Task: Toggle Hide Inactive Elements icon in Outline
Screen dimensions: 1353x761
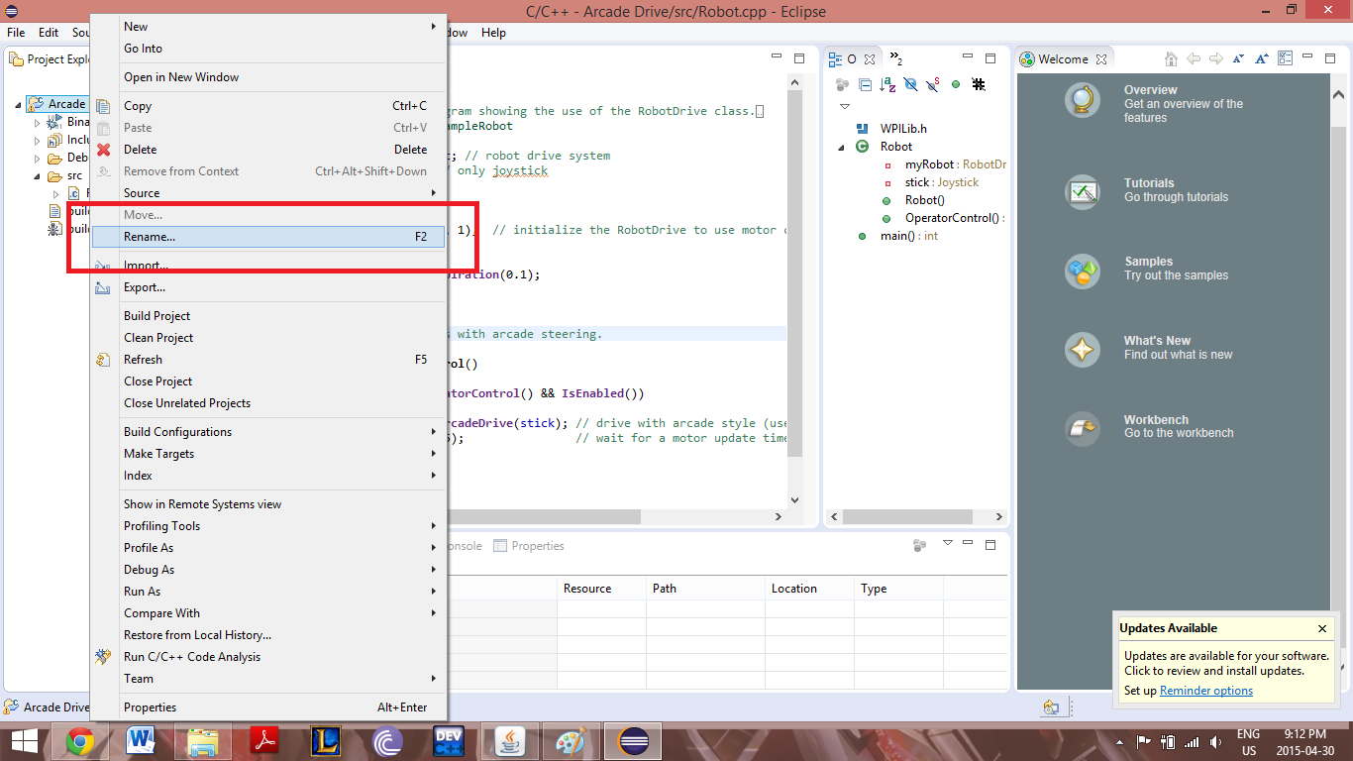Action: tap(979, 85)
